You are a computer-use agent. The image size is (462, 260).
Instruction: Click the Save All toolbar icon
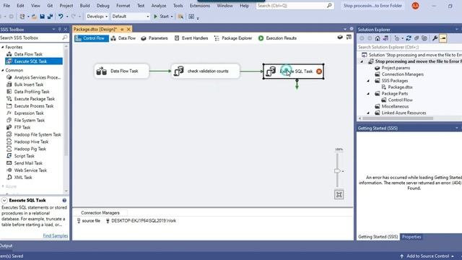click(x=50, y=17)
